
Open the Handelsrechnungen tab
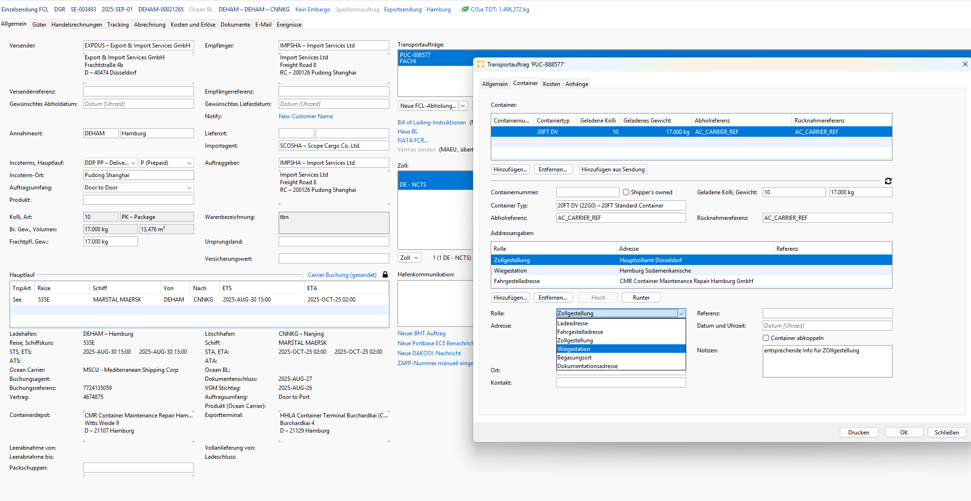[x=77, y=25]
